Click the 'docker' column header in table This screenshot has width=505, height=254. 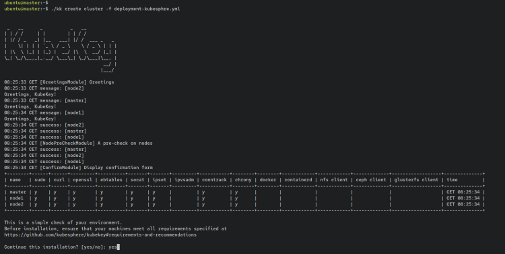point(268,180)
